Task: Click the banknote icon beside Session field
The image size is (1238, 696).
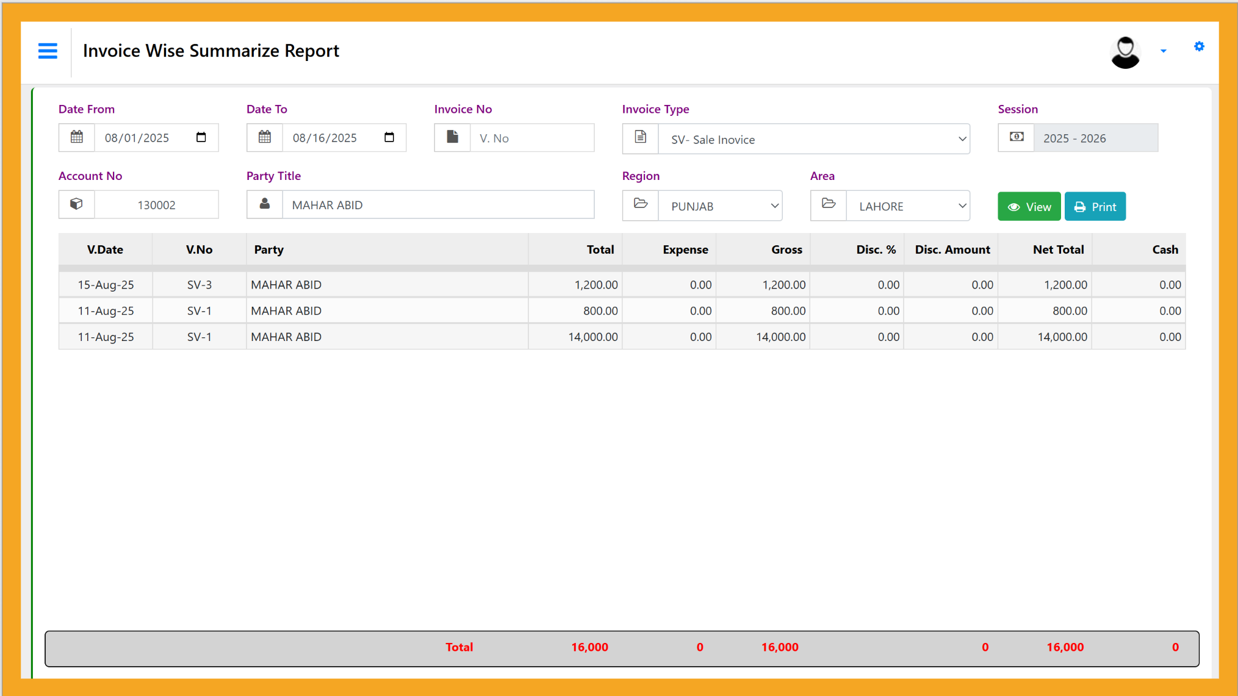Action: click(1016, 137)
